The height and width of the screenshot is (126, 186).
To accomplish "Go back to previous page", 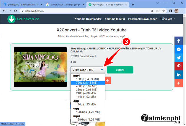I will tap(4, 11).
